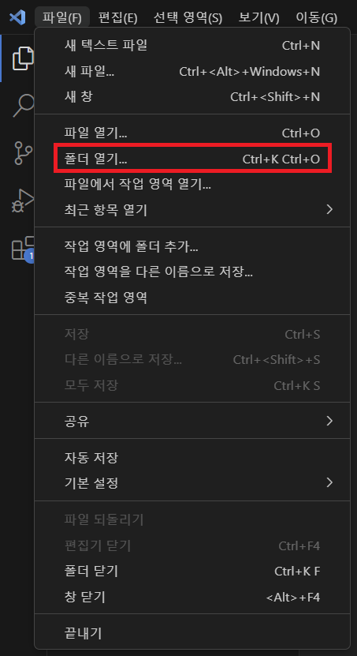Viewport: 357px width, 656px height.
Task: Open the Source Control branch icon
Action: [23, 152]
